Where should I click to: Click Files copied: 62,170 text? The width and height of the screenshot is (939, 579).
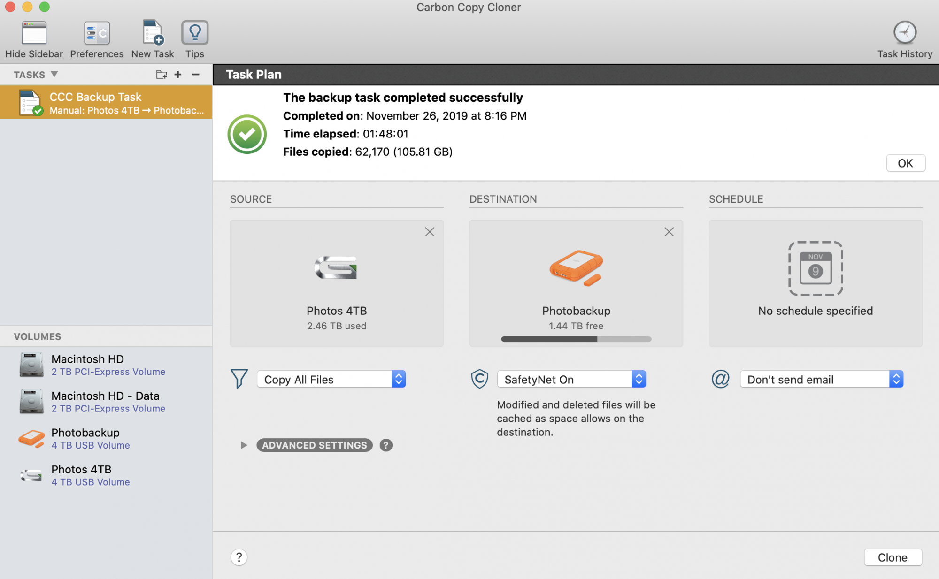click(x=368, y=152)
